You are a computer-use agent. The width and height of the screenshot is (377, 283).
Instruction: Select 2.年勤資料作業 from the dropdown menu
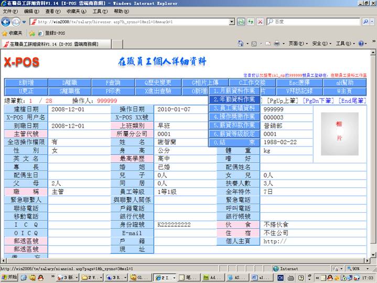(x=234, y=99)
